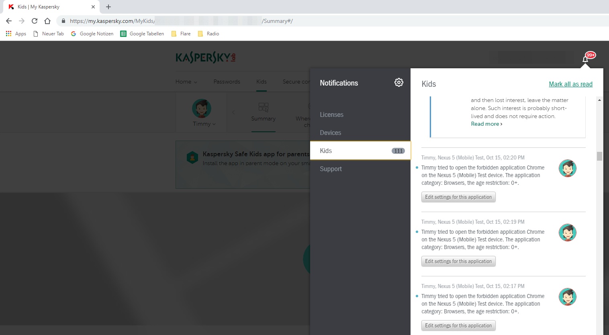Click the notifications scrollbar thumb

(599, 156)
